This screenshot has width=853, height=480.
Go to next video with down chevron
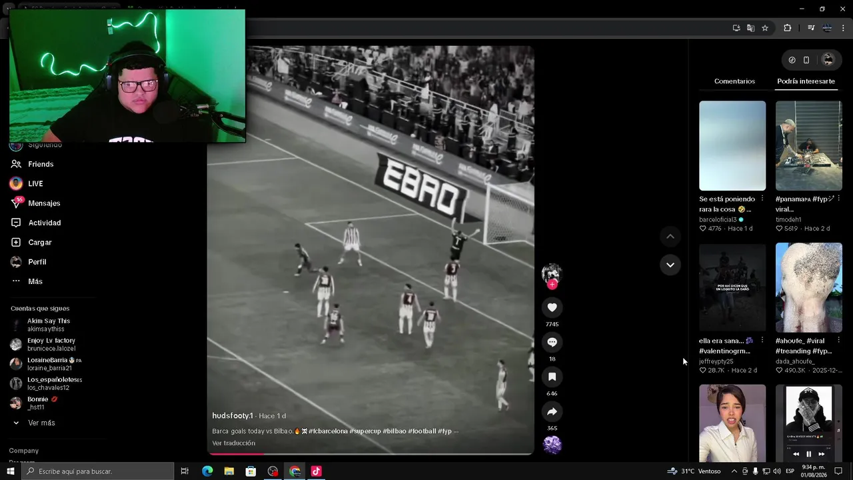coord(670,265)
